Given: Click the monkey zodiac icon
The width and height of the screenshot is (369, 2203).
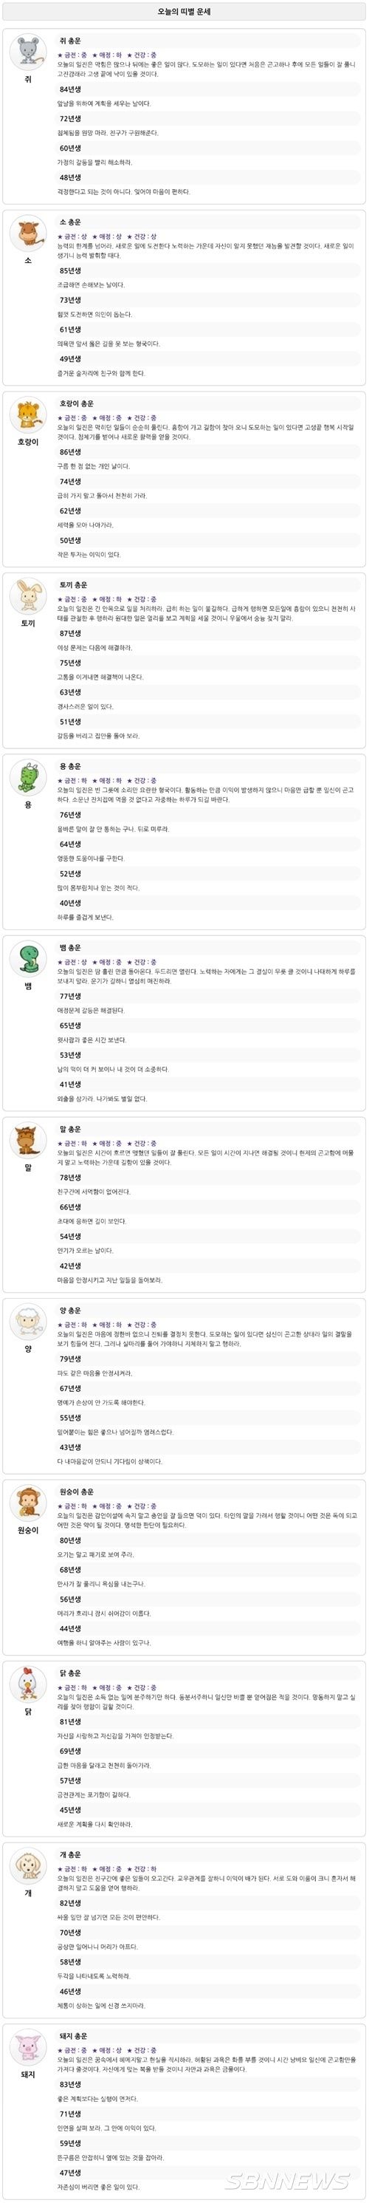Looking at the screenshot, I should pos(28,1503).
